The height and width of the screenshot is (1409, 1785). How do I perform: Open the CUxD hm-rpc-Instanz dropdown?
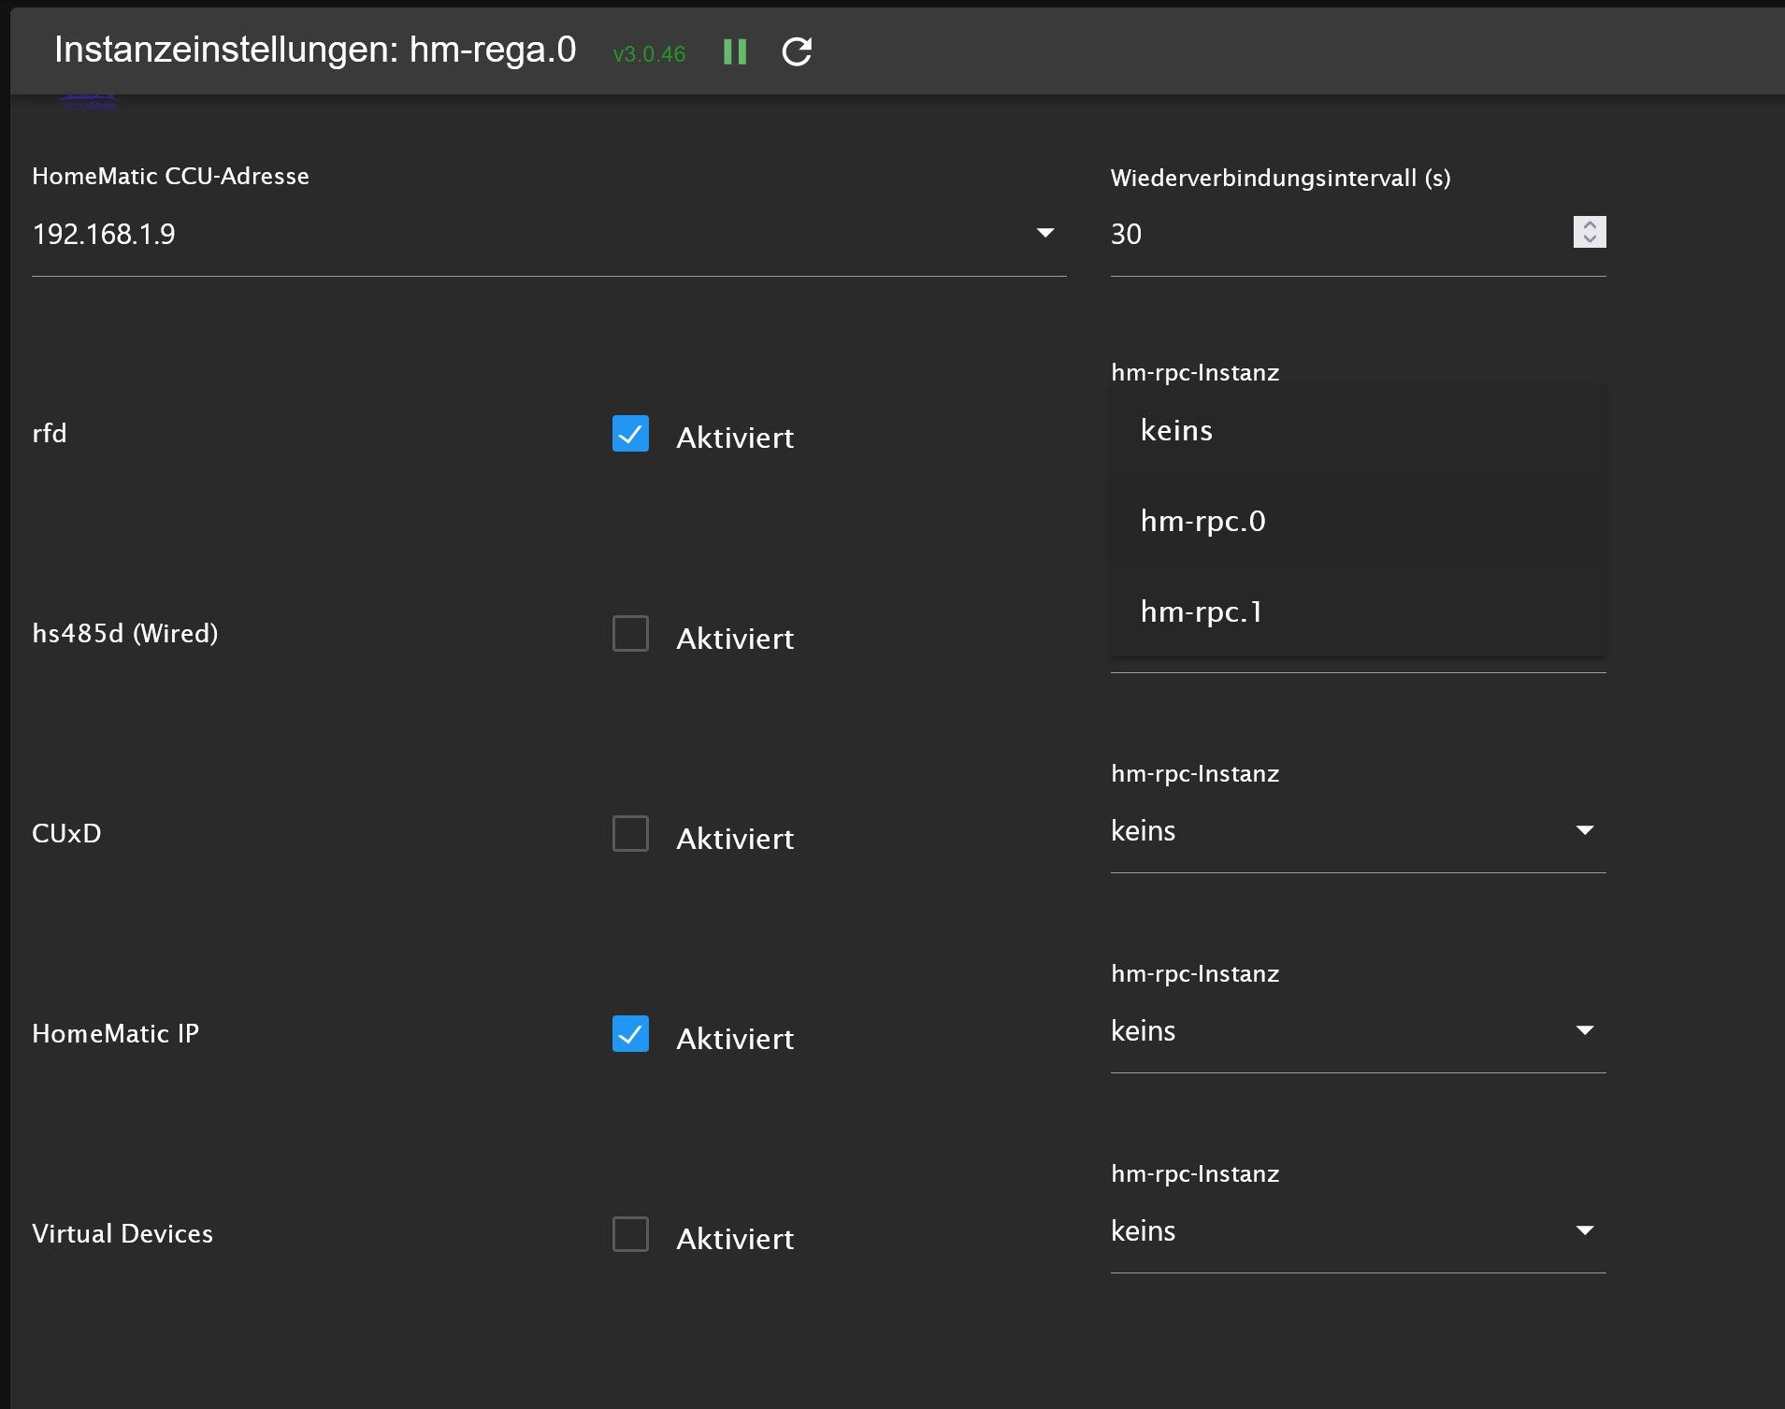[1358, 831]
